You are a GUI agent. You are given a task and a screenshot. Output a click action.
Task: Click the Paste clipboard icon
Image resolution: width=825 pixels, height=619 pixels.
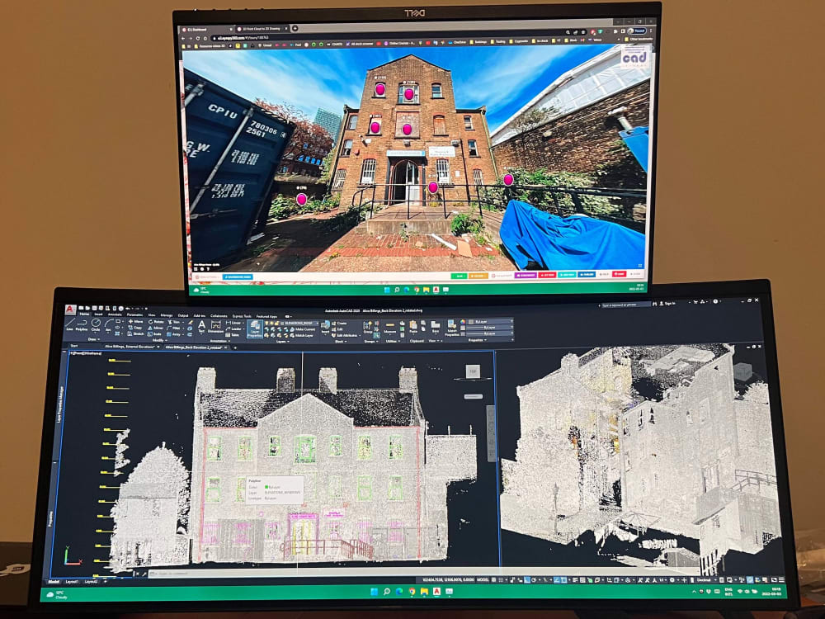[413, 326]
